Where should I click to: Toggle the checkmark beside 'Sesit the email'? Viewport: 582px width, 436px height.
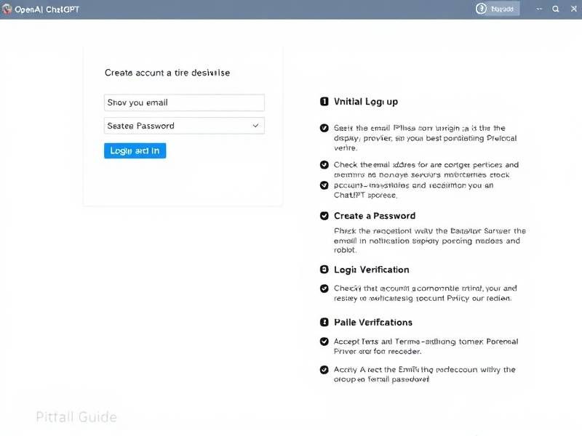324,128
